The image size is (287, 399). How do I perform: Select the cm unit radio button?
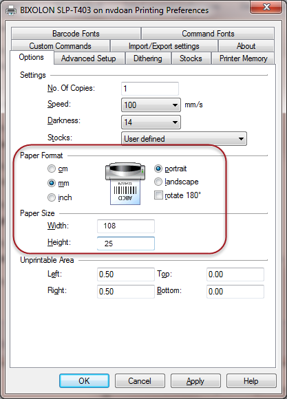click(x=52, y=169)
